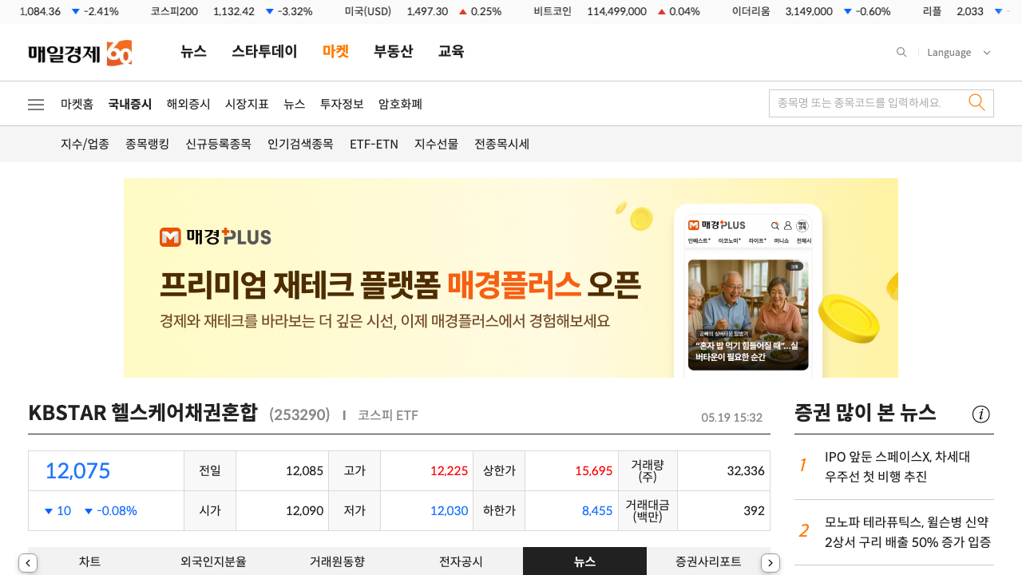Open 지수선물 submenu link

(x=436, y=145)
